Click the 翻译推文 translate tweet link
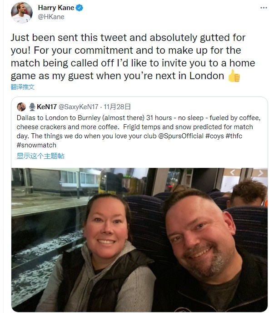274x313 pixels. click(23, 87)
